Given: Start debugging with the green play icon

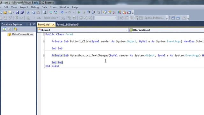Looking at the screenshot, I should pos(79,12).
